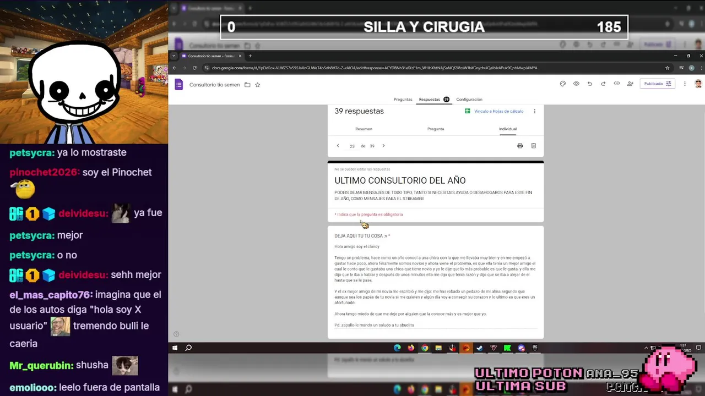The width and height of the screenshot is (705, 396).
Task: Click question DEJA AQUI TU TU COSA
Action: 362,236
